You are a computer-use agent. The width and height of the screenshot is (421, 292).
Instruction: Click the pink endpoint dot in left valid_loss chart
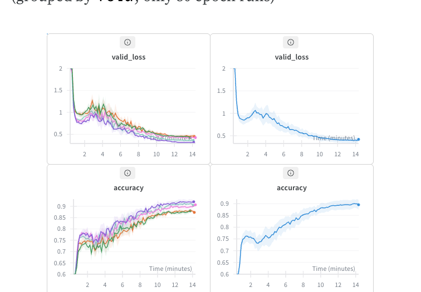coord(195,137)
